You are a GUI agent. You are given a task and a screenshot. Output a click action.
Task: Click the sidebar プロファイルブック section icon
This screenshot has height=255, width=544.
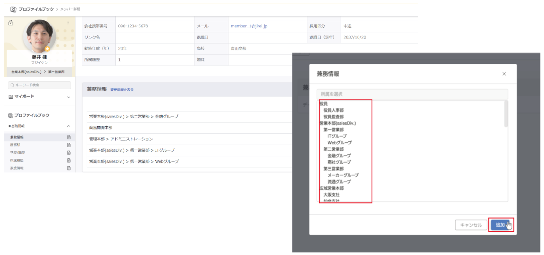(10, 115)
